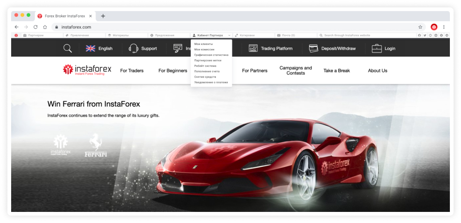The width and height of the screenshot is (461, 223).
Task: Click the Deposit/Withdraw card icon
Action: click(x=313, y=48)
